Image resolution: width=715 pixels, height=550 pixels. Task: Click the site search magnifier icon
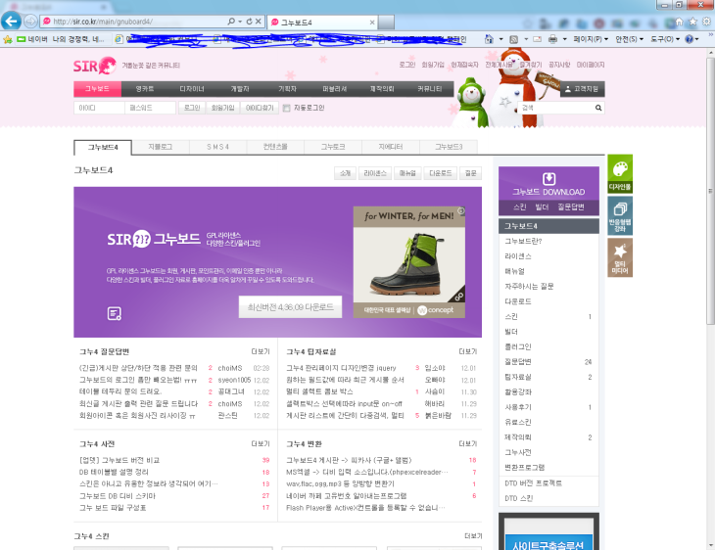pos(598,108)
